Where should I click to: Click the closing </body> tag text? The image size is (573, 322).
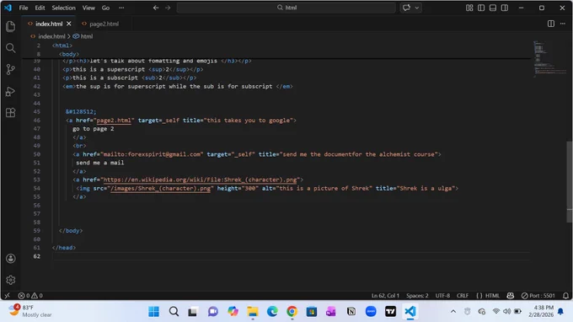point(71,231)
